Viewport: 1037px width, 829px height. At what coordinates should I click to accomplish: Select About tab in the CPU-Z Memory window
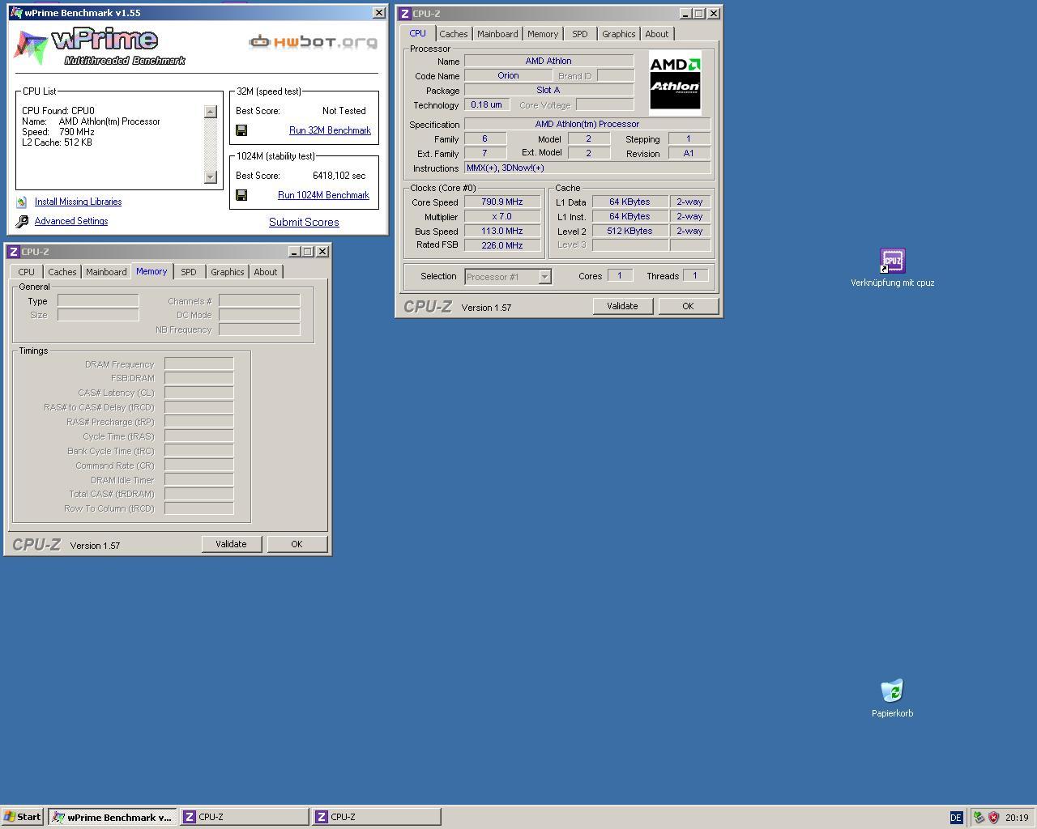(265, 272)
